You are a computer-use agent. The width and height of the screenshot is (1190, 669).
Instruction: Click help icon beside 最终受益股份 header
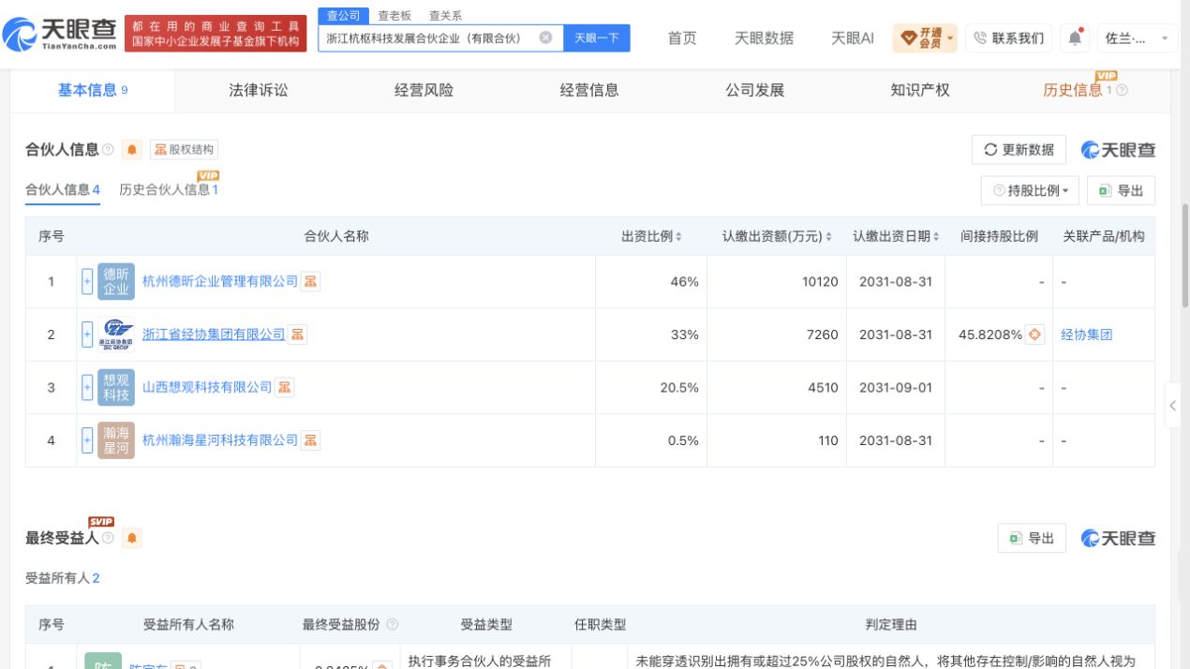(x=392, y=625)
